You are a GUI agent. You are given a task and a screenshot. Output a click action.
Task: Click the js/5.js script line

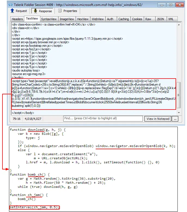coord(29,67)
